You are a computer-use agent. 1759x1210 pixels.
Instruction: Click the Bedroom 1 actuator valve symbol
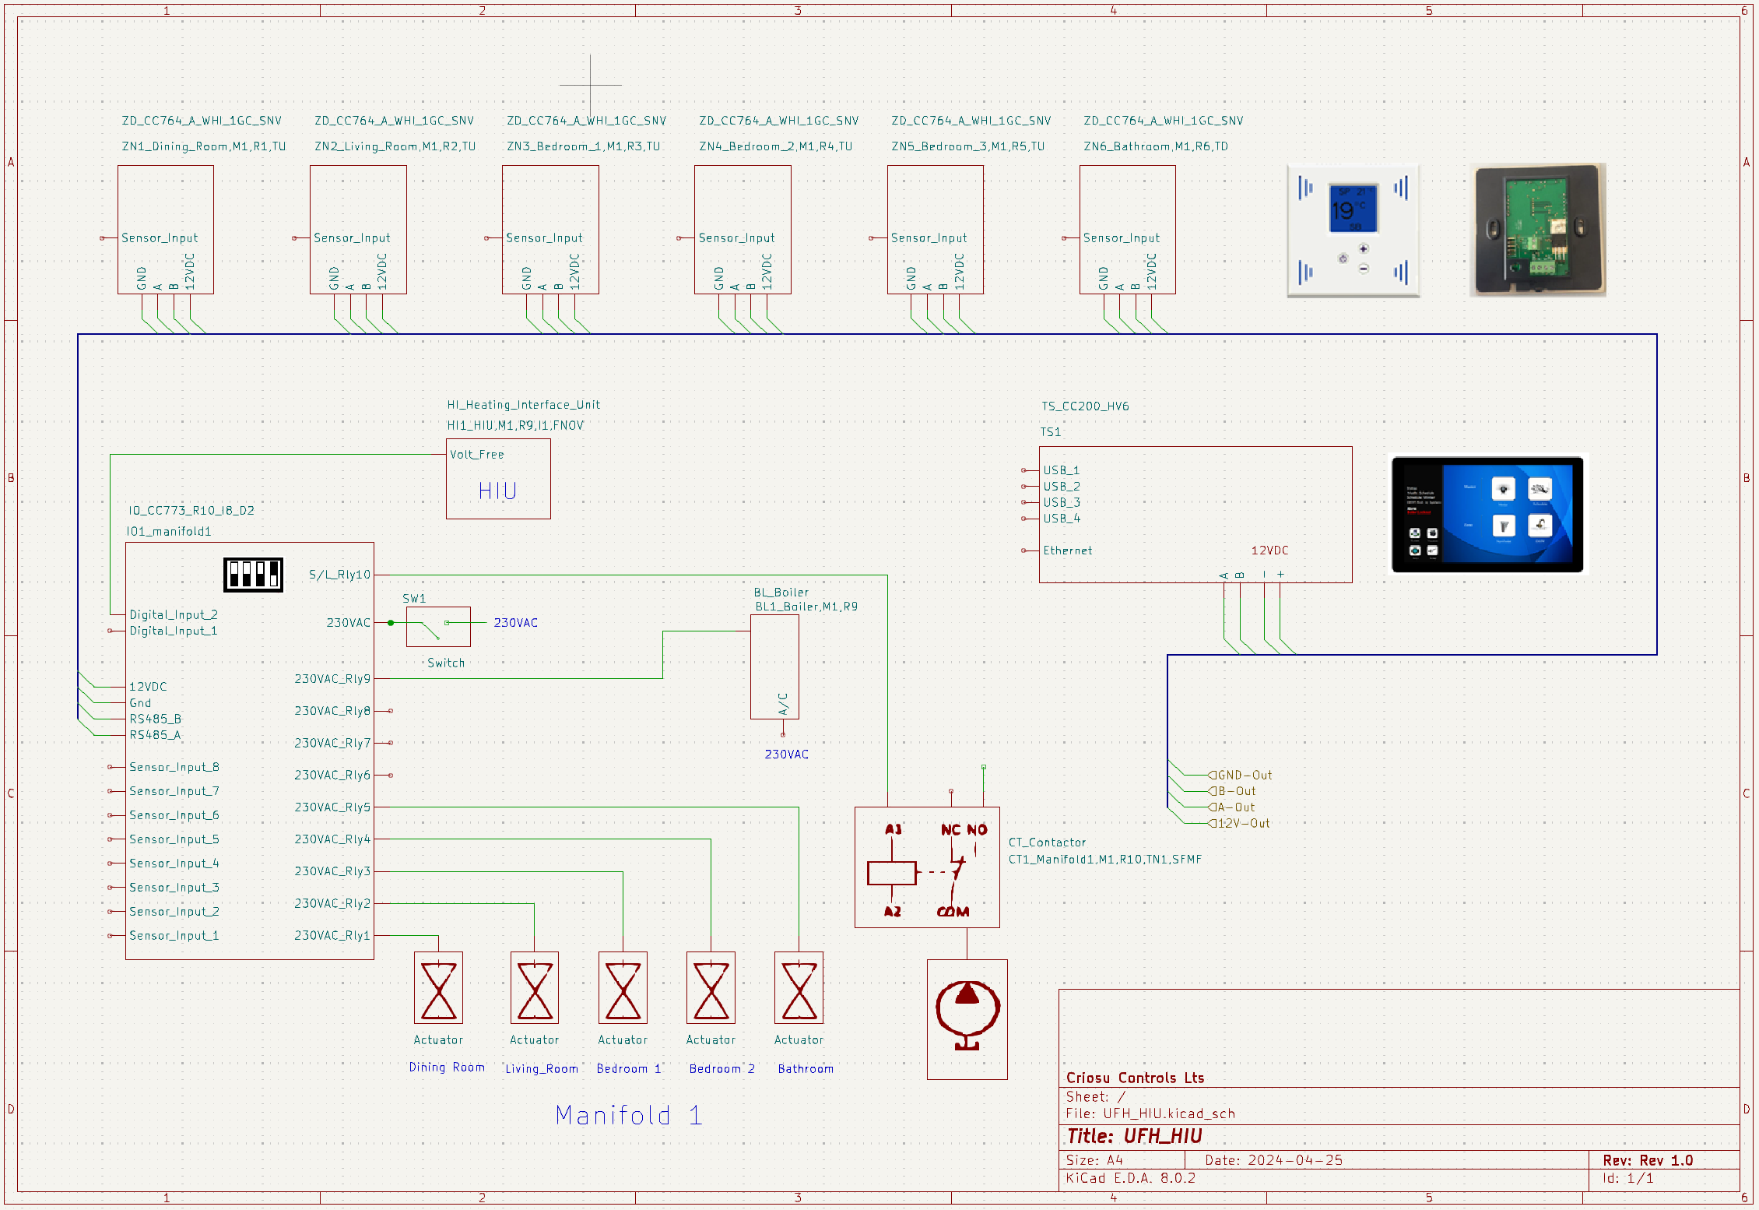point(623,988)
